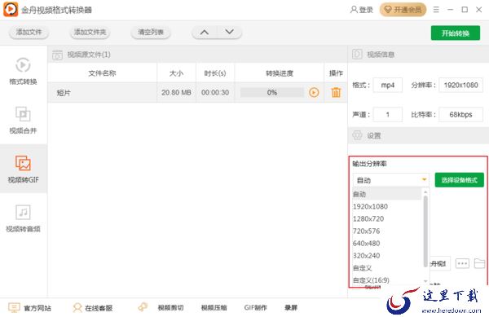Click the 1920x1080 resolution info field
This screenshot has height=317, width=489.
460,85
